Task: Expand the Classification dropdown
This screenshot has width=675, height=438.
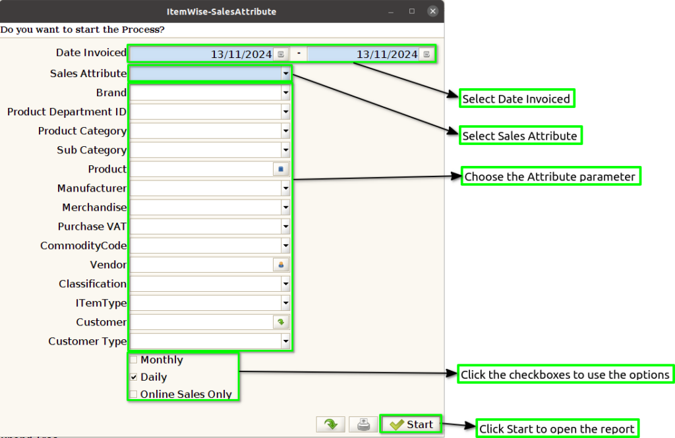Action: [x=285, y=284]
